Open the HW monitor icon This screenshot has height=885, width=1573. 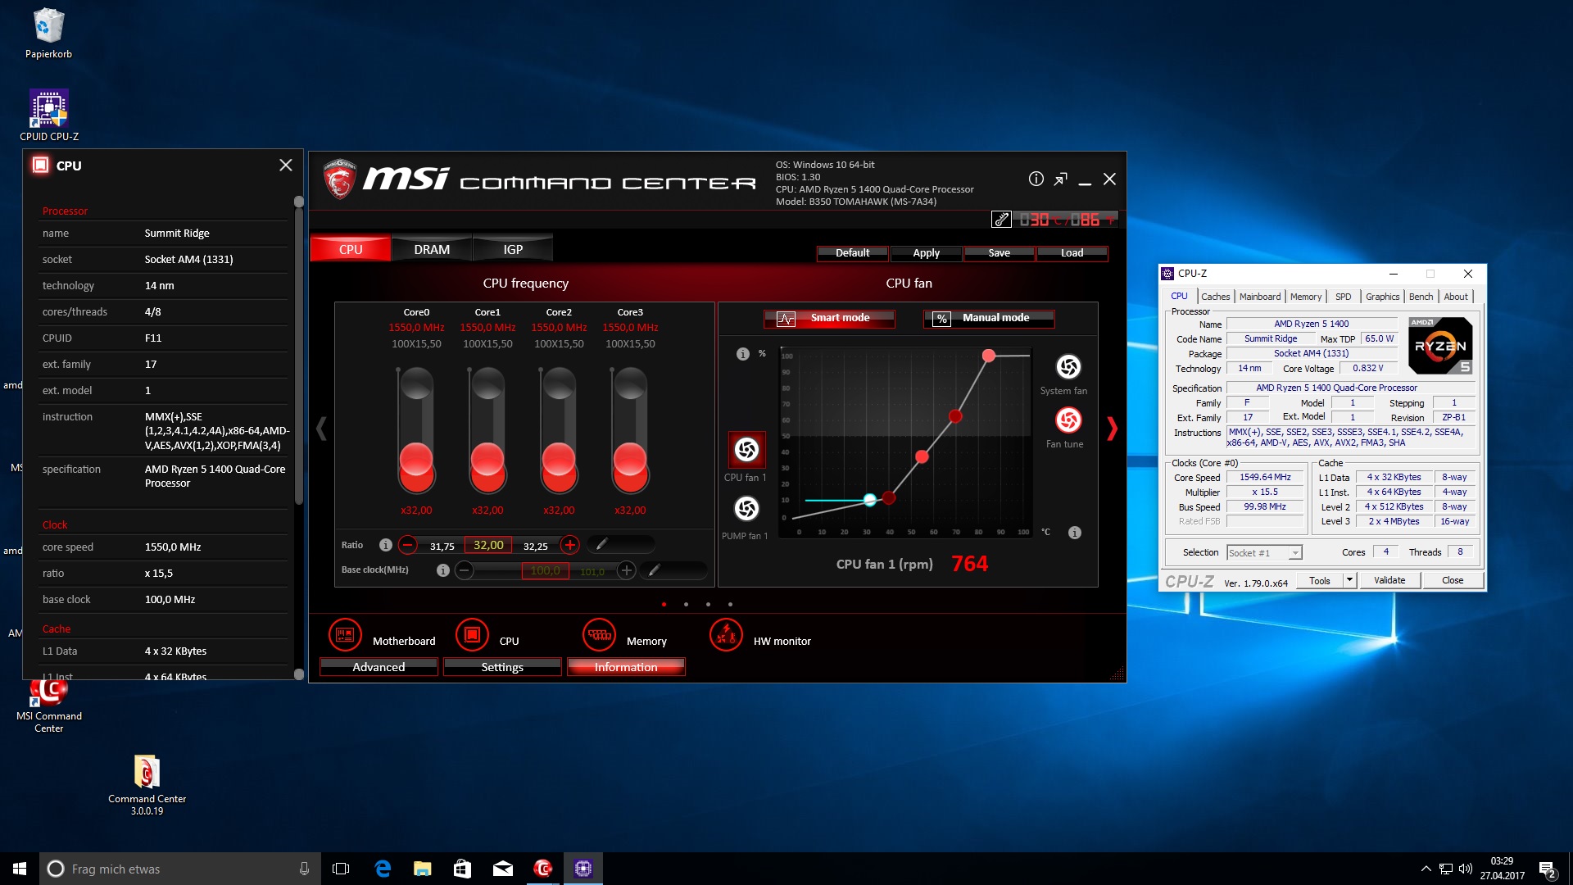click(726, 635)
